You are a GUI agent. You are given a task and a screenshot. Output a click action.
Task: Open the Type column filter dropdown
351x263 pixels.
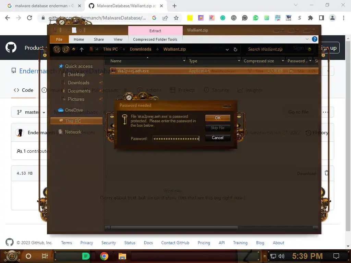[x=239, y=61]
